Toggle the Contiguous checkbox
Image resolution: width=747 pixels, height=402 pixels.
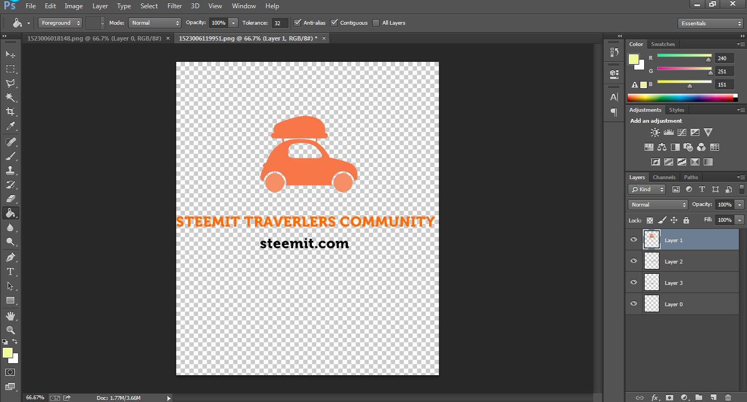(x=334, y=23)
